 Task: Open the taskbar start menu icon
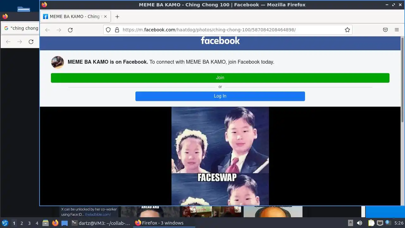[5, 223]
